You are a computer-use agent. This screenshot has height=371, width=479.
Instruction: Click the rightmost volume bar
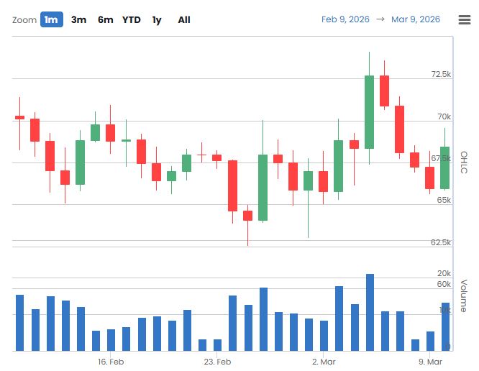[x=445, y=326]
